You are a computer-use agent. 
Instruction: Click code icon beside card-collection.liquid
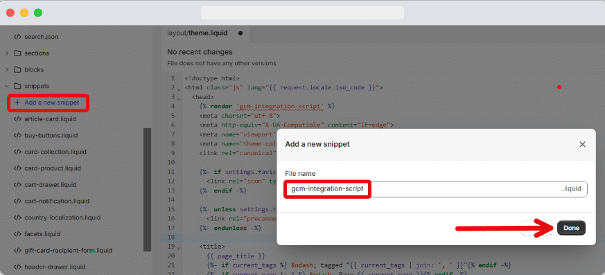click(x=17, y=152)
